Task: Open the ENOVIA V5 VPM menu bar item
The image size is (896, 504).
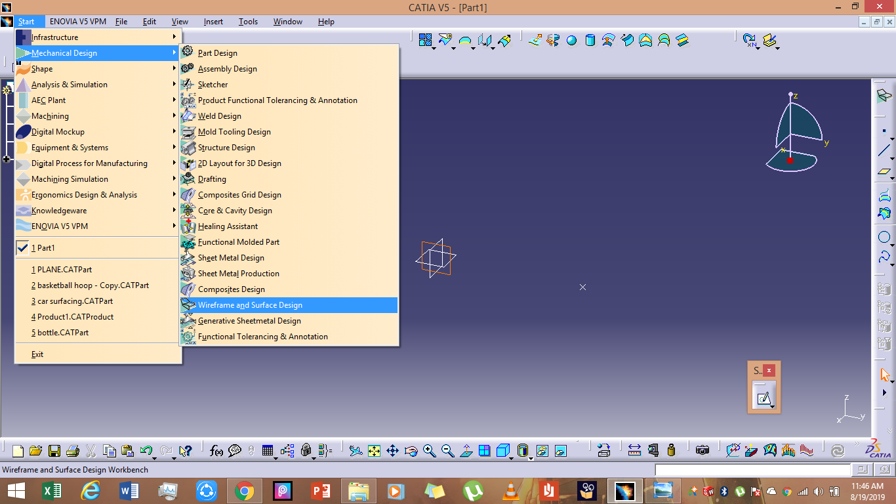Action: pyautogui.click(x=77, y=22)
